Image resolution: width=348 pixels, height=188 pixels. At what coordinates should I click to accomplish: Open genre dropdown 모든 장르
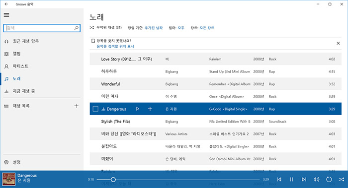[207, 28]
